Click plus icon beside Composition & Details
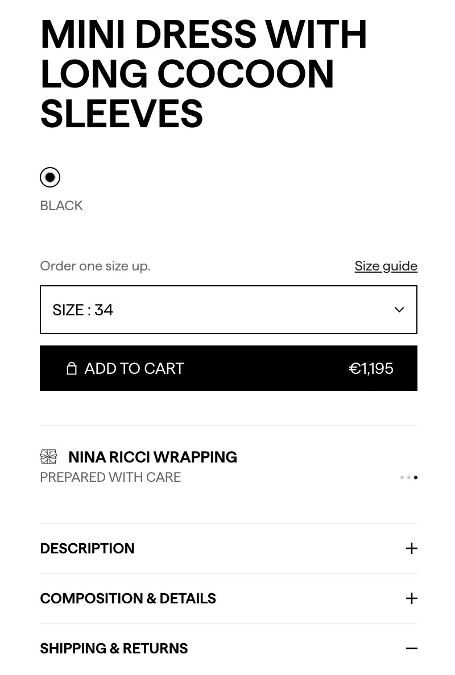 point(411,598)
